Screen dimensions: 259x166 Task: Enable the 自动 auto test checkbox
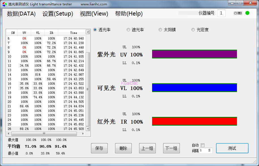click(202, 145)
